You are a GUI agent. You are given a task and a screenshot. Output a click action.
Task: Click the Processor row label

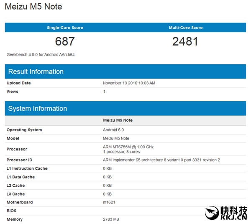(x=17, y=149)
